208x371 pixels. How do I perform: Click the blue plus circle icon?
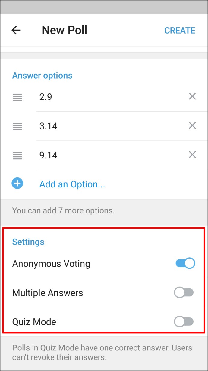point(17,183)
